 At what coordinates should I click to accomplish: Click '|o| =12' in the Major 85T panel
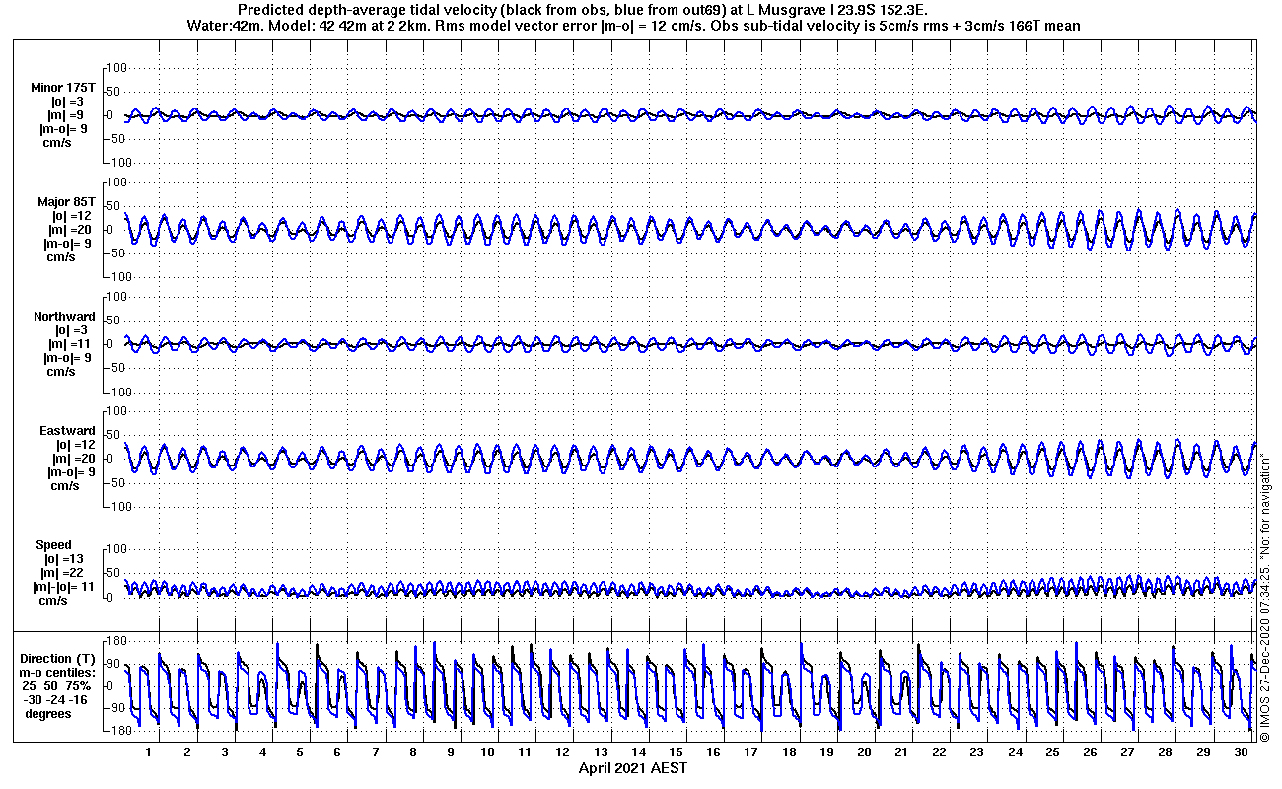pos(72,216)
